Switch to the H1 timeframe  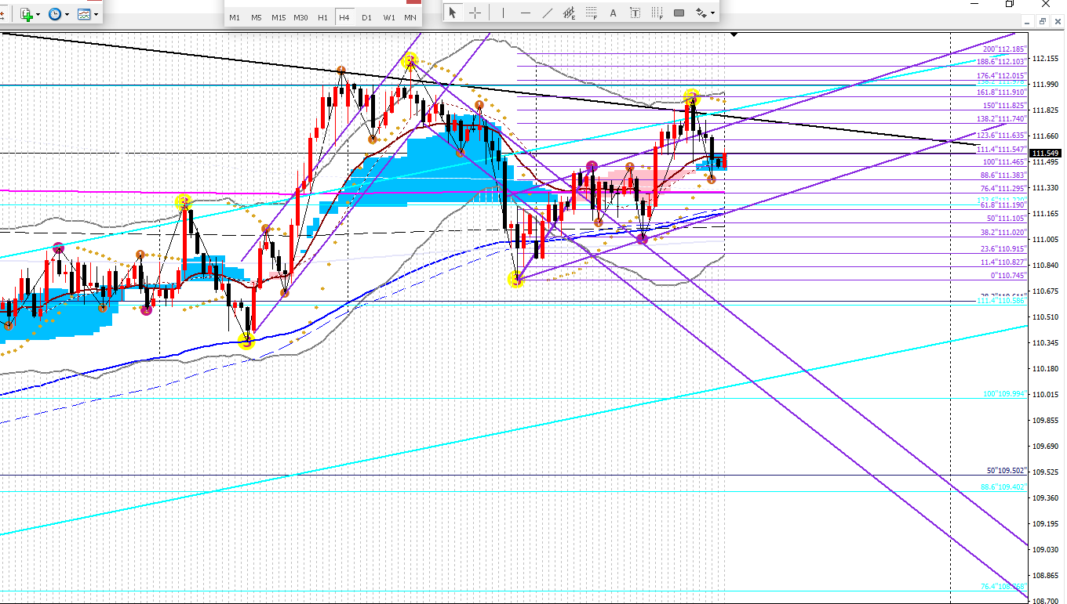pyautogui.click(x=322, y=17)
